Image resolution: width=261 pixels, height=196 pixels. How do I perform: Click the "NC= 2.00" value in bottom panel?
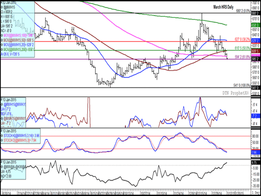pos(7,176)
